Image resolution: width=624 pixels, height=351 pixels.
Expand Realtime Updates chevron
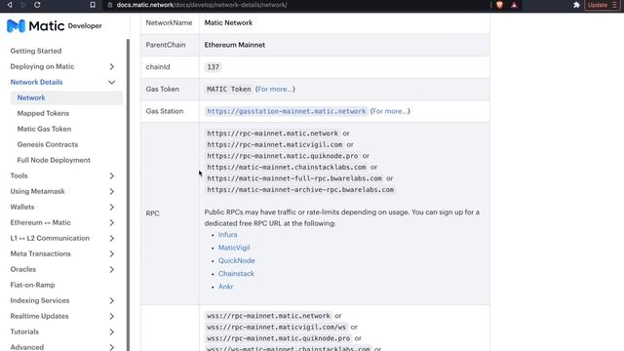point(112,316)
